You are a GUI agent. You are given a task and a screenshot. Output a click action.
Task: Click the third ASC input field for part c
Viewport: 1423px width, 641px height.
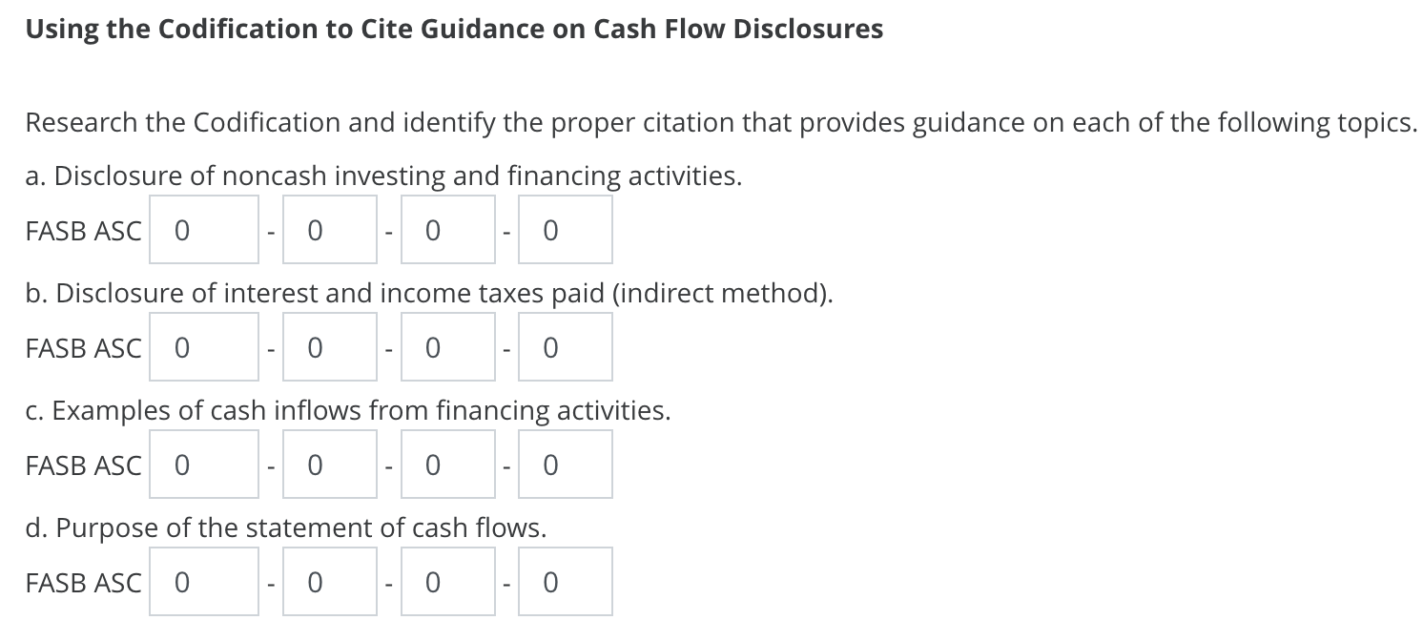pos(447,464)
